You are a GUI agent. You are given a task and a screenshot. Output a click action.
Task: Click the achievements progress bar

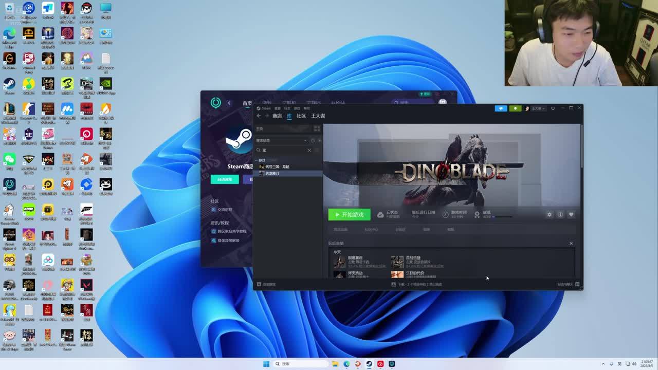pyautogui.click(x=502, y=217)
